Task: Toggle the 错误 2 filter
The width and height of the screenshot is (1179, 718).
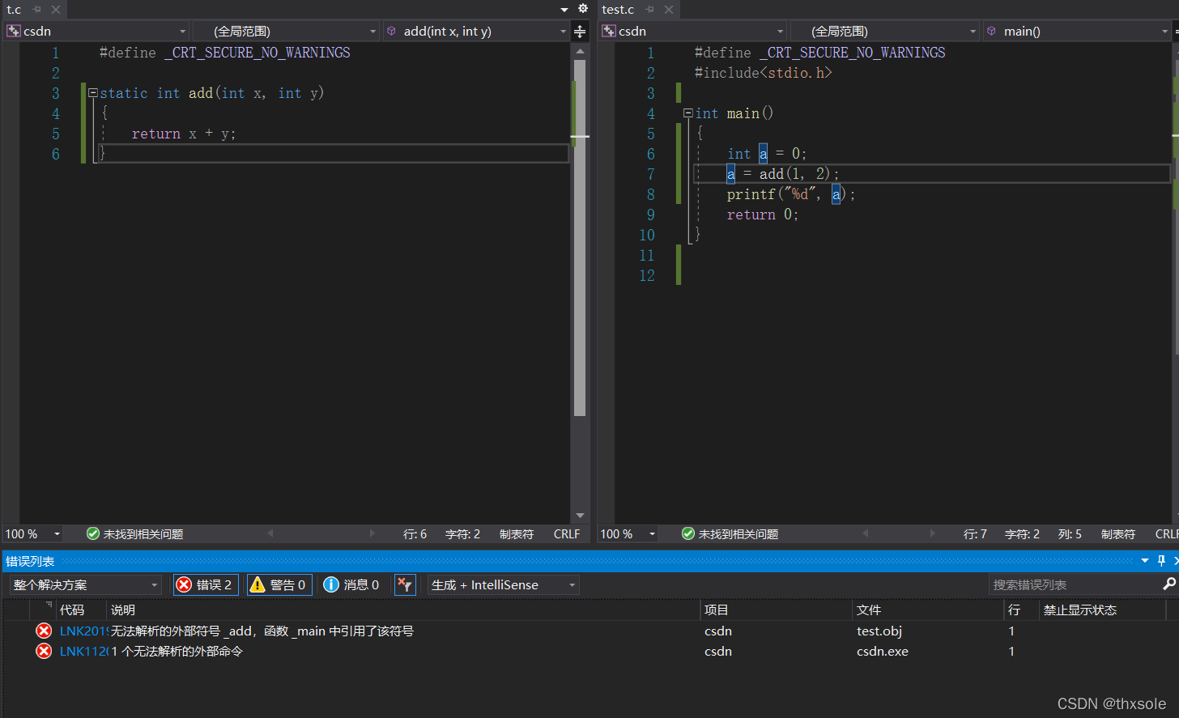Action: coord(206,584)
